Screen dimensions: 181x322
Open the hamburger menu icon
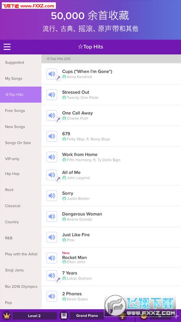[x=7, y=47]
